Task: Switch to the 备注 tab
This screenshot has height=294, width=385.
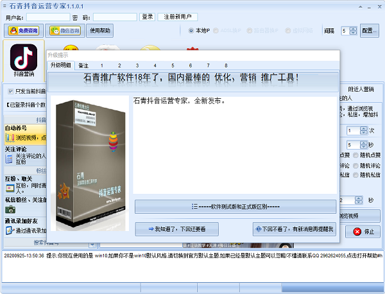Action: pyautogui.click(x=83, y=65)
